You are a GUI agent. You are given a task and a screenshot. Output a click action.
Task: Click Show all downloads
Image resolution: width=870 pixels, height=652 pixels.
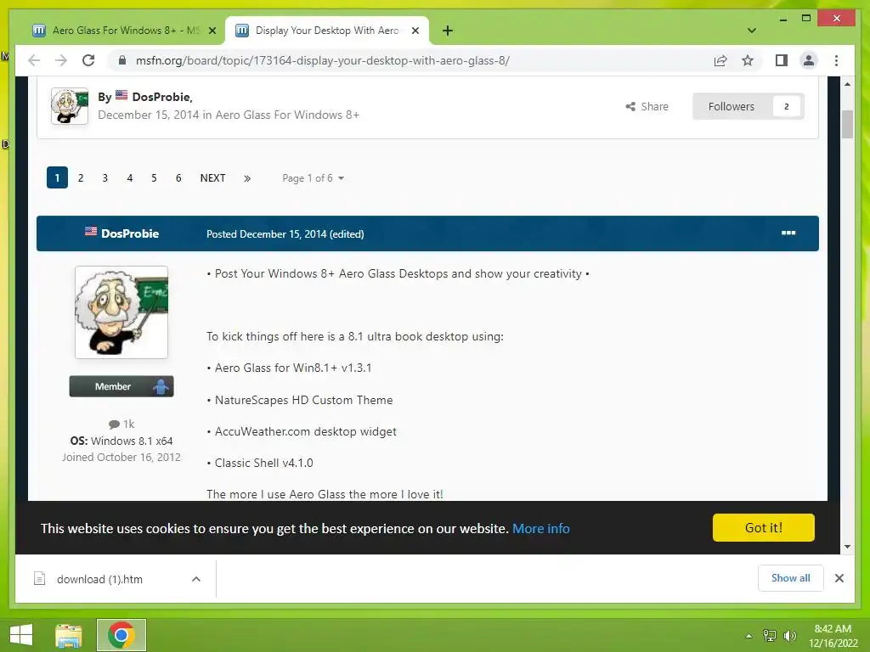point(791,578)
